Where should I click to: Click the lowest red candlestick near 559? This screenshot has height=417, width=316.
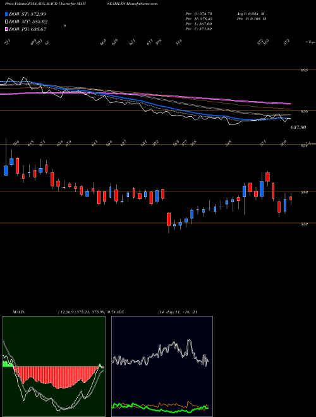(169, 219)
